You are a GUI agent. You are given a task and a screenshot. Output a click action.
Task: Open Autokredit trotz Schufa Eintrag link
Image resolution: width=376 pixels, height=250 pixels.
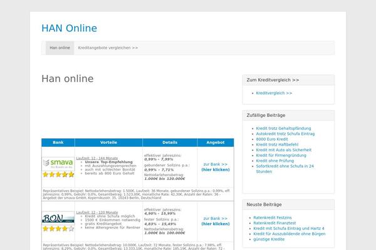tap(285, 134)
